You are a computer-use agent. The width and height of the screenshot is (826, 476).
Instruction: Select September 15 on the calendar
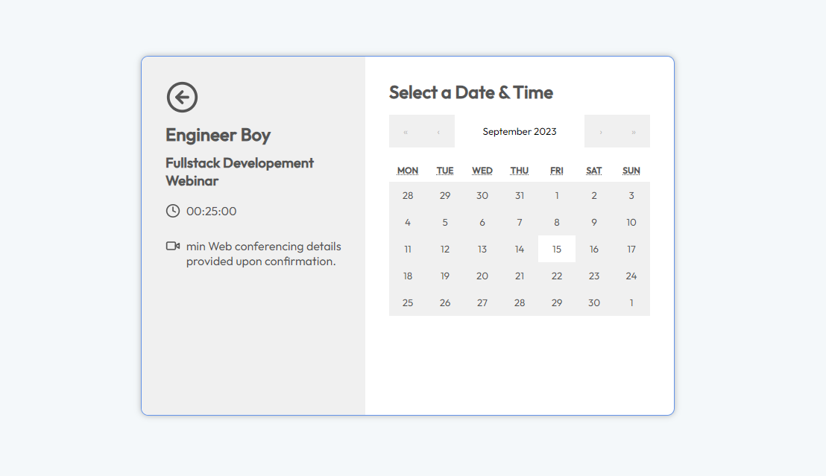[x=556, y=249]
